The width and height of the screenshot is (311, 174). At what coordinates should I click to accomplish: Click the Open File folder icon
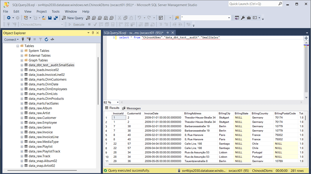(44, 18)
